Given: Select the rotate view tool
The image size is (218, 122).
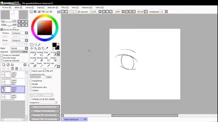Looking at the screenshot, I should click(39, 48).
